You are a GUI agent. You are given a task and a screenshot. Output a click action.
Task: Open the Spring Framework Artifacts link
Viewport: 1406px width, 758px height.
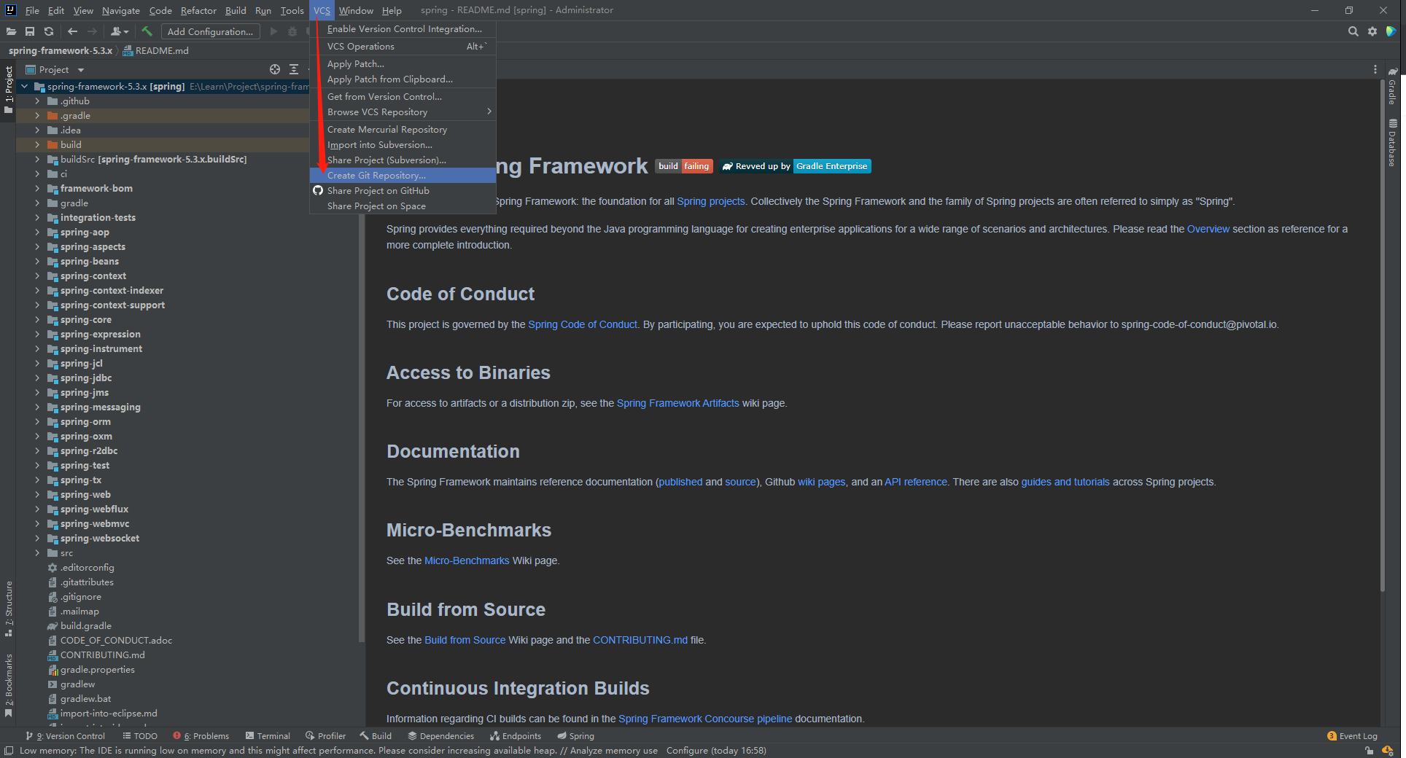pos(677,403)
